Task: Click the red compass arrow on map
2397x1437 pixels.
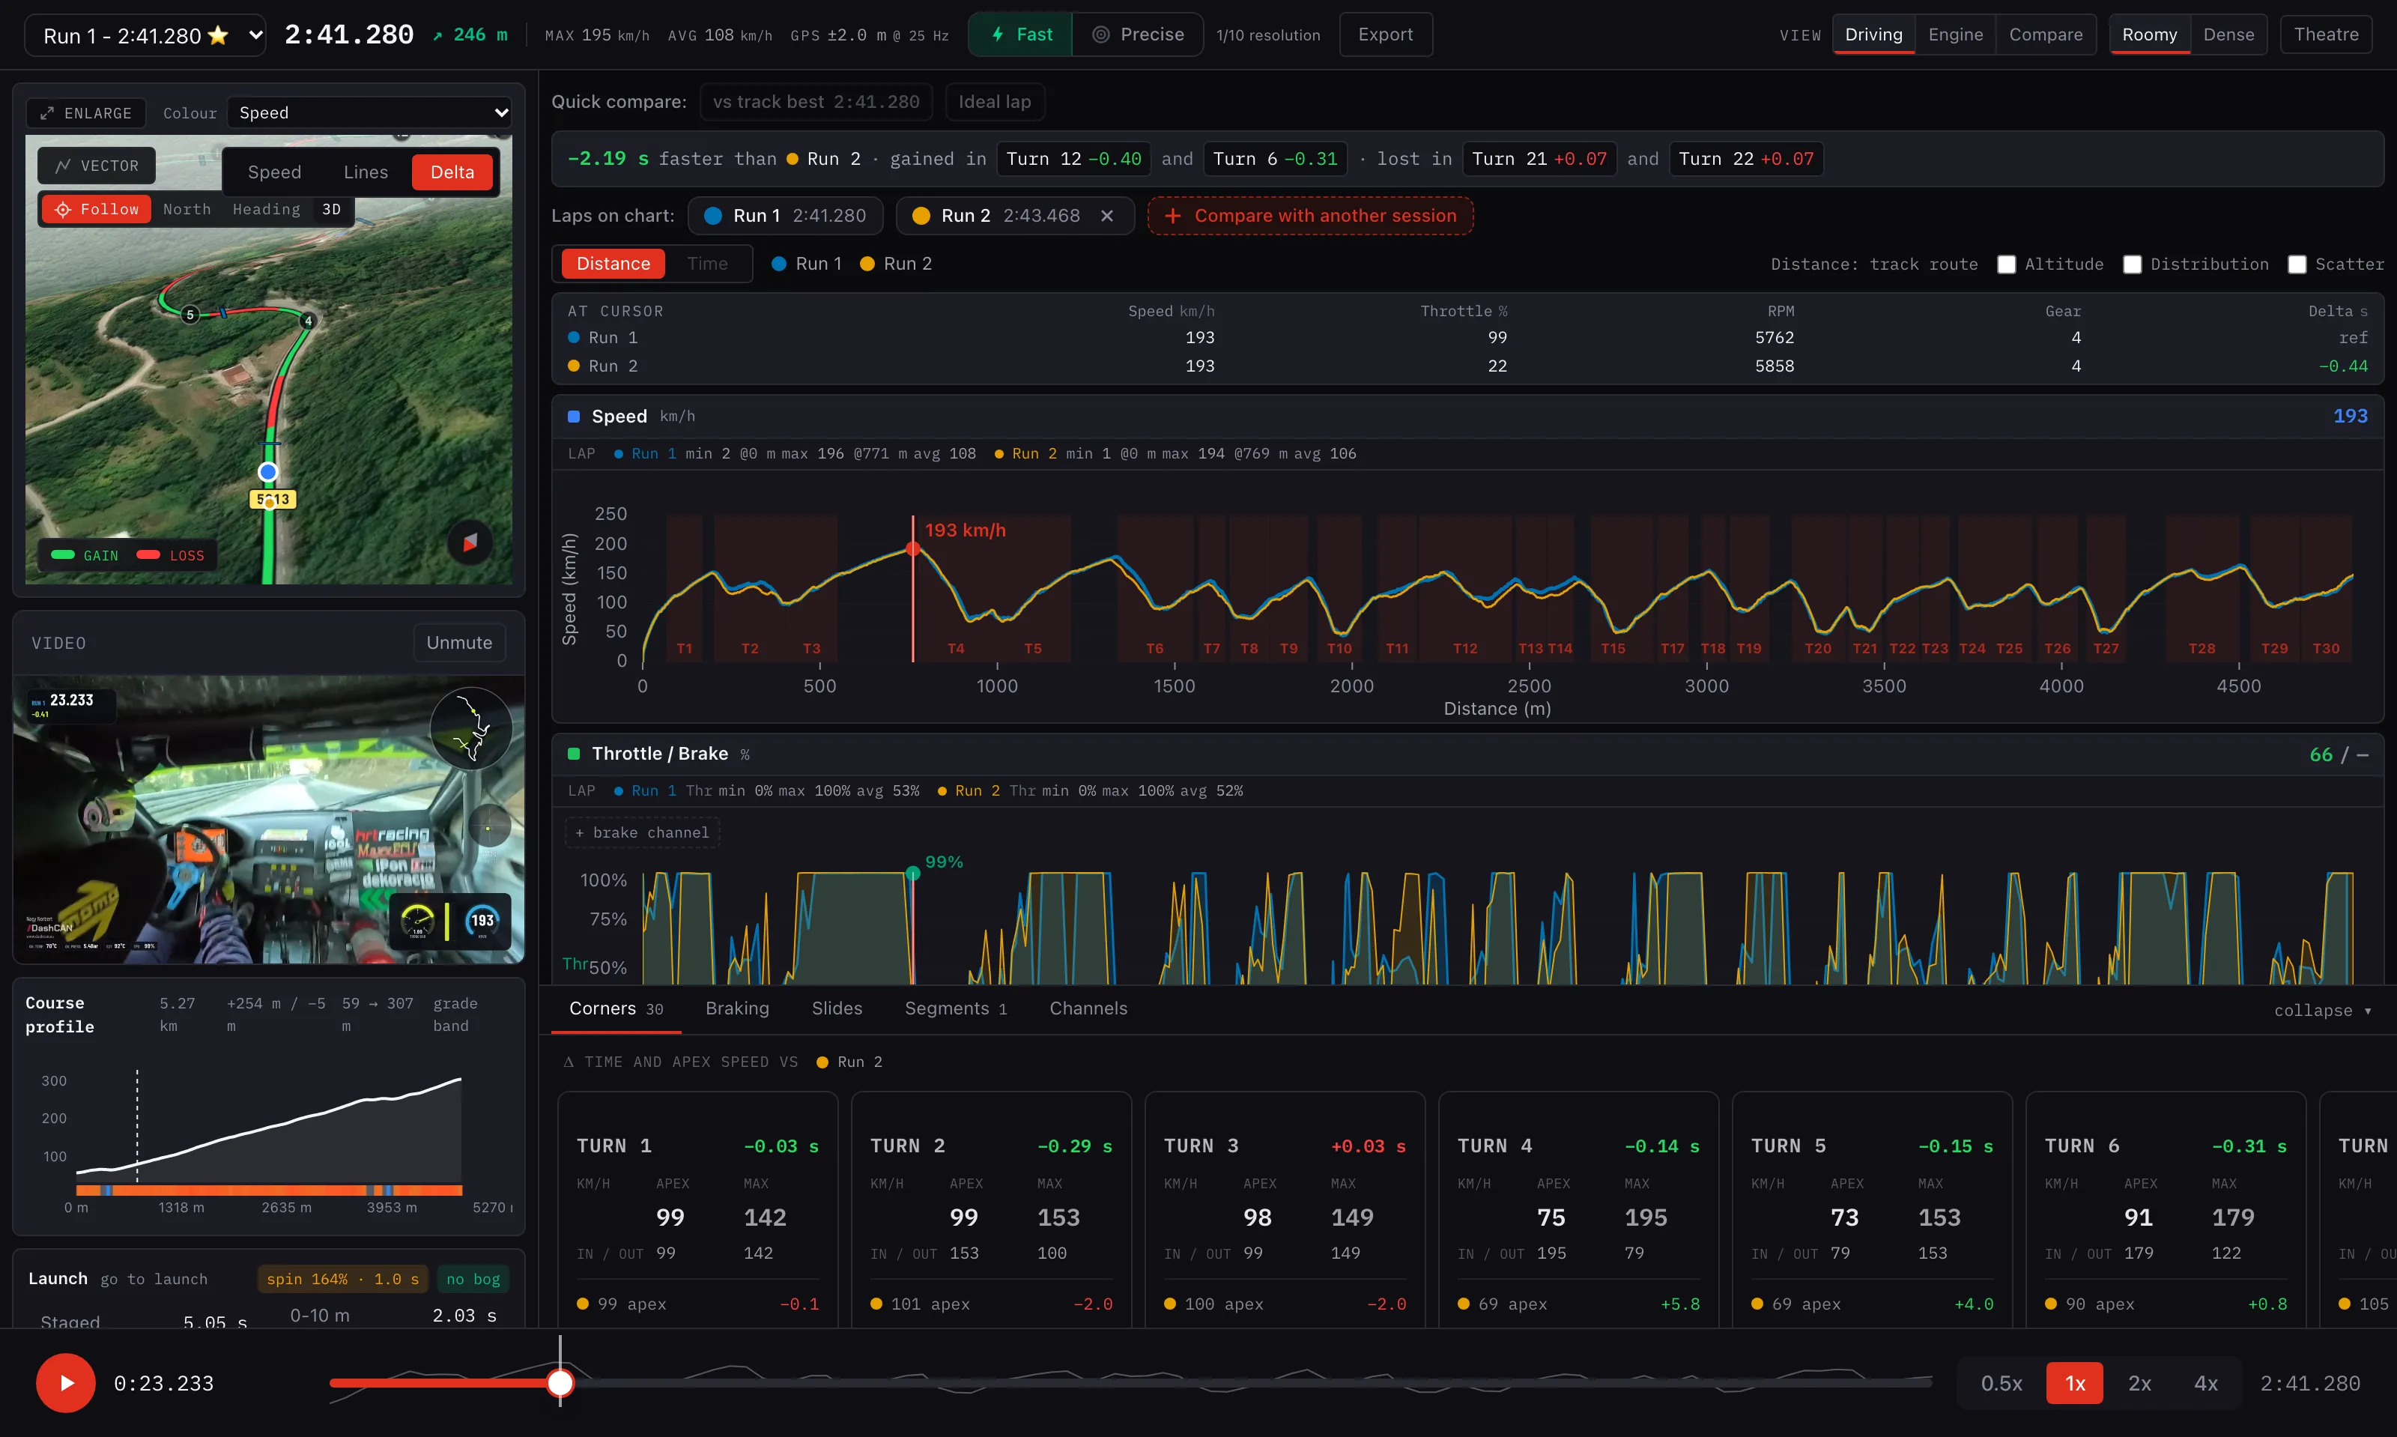Action: [x=470, y=542]
